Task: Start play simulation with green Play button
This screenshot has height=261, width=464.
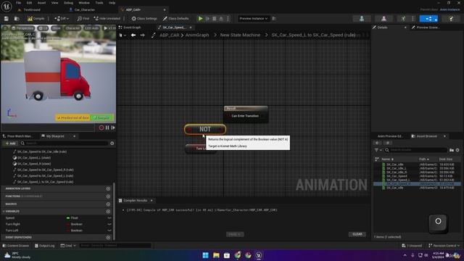Action: coord(200,19)
